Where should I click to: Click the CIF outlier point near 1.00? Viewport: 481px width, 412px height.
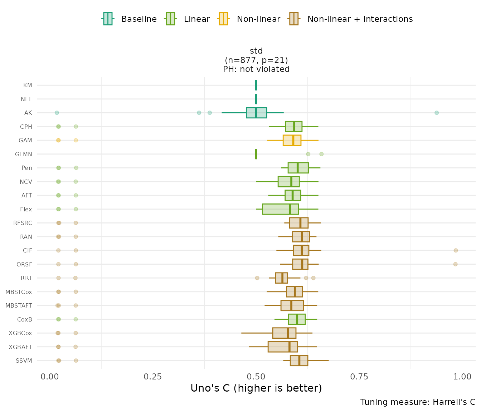(456, 250)
